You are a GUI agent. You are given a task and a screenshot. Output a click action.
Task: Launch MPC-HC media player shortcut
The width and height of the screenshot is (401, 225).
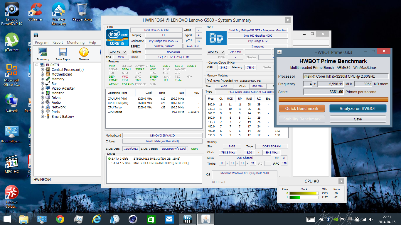click(12, 165)
